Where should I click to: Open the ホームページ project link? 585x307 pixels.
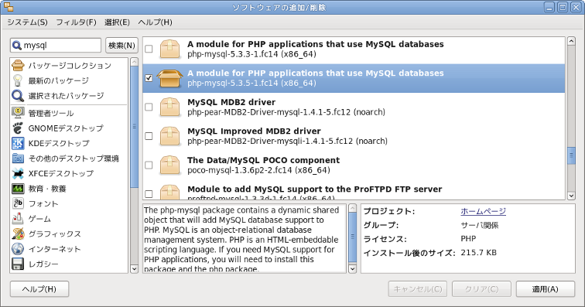click(483, 211)
